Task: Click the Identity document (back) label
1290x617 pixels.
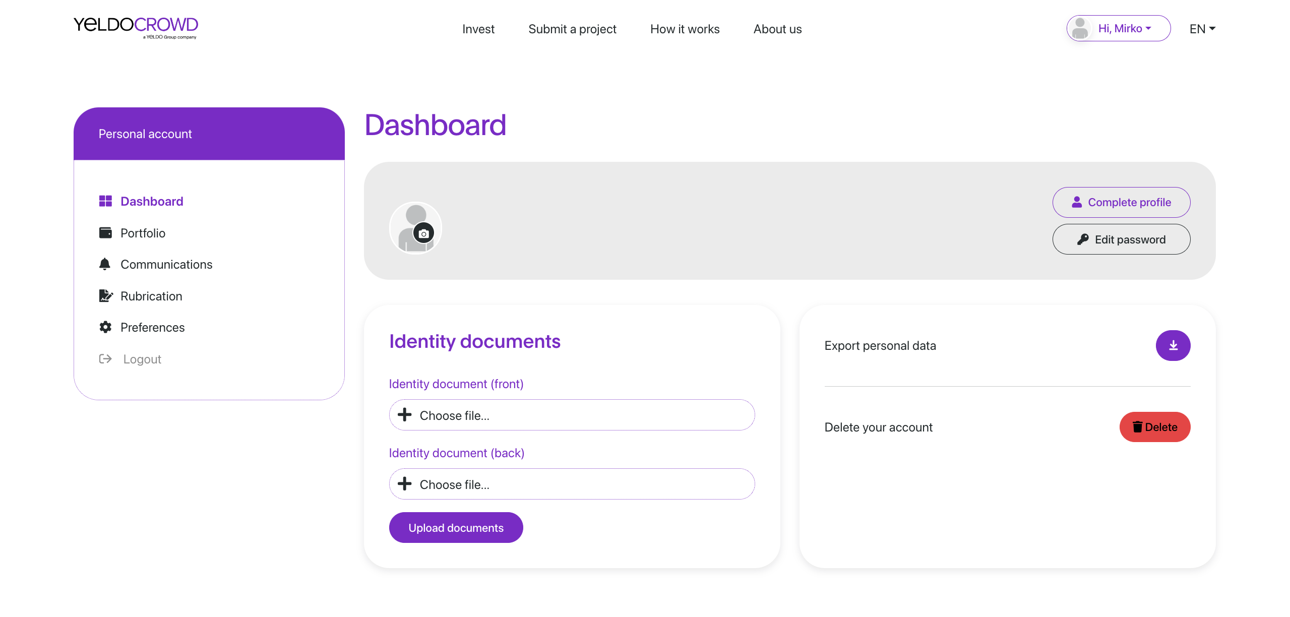Action: click(457, 453)
